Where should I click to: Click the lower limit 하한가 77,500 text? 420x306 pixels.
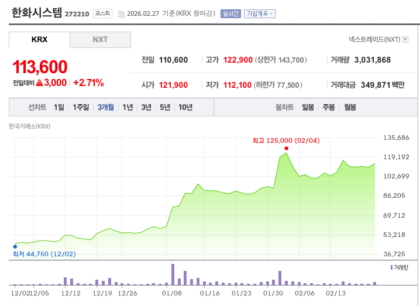tap(278, 85)
